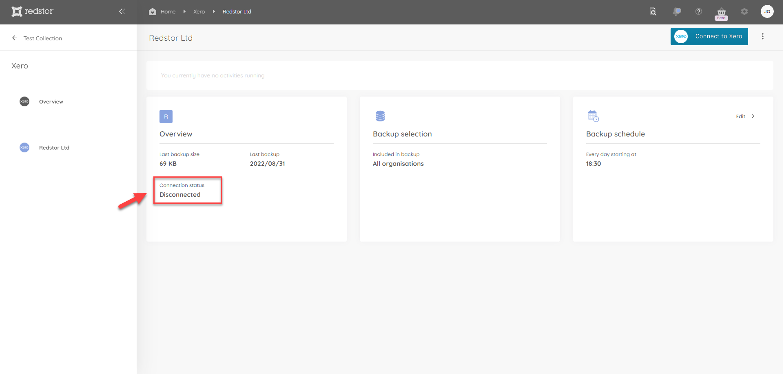Open the Xero breadcrumb link
This screenshot has height=374, width=784.
(x=199, y=12)
